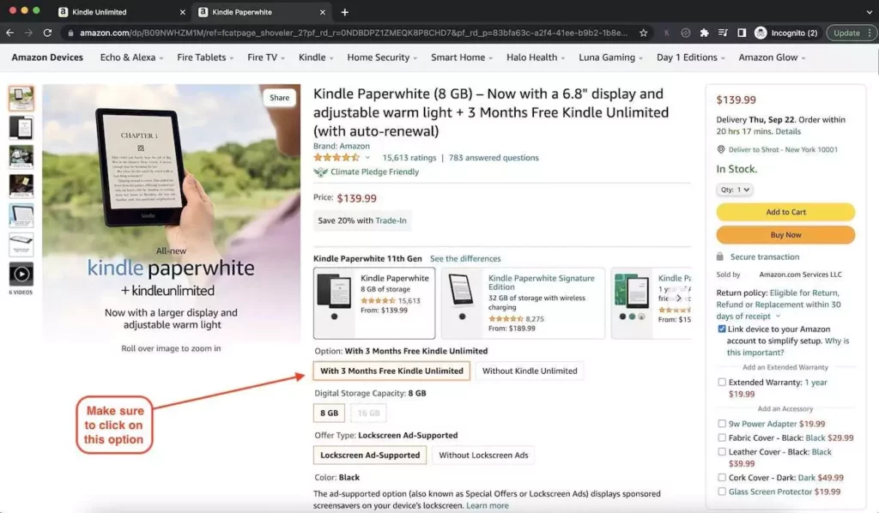Open the tab search chevron at top right
The width and height of the screenshot is (879, 513).
click(869, 12)
